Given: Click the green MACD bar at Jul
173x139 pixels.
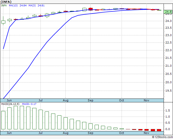Looking at the screenshot, I should tap(41, 119).
